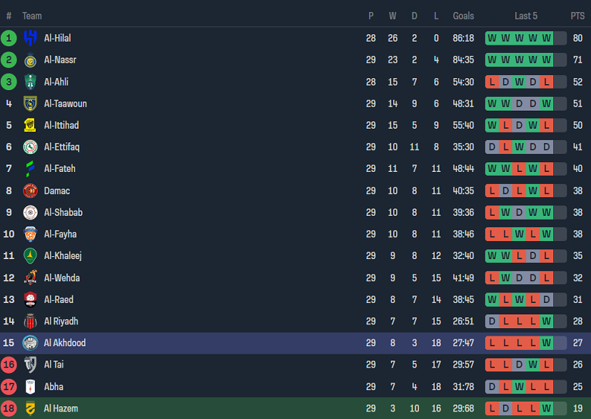The height and width of the screenshot is (419, 591).
Task: Click the Al Hazem club crest icon
Action: pyautogui.click(x=30, y=408)
